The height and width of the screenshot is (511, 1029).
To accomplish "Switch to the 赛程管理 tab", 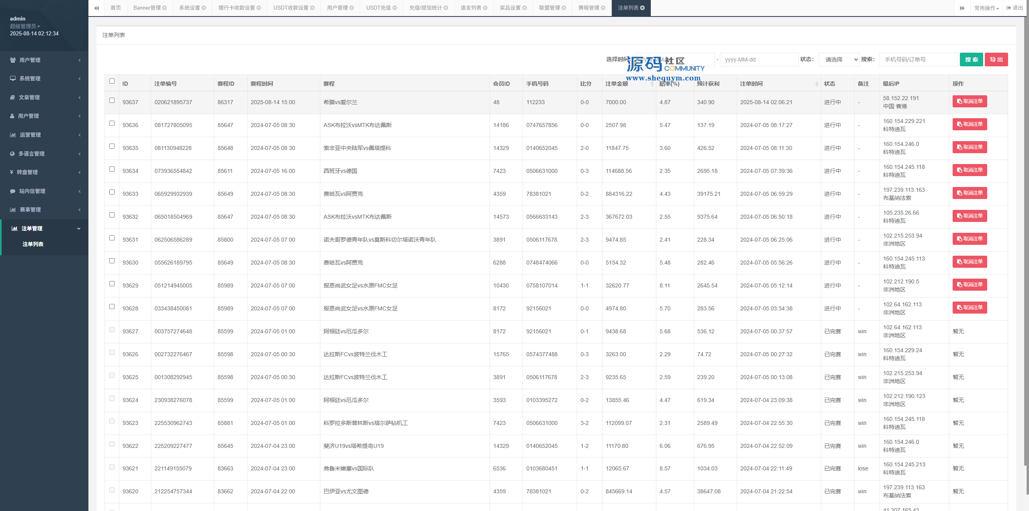I will point(588,8).
